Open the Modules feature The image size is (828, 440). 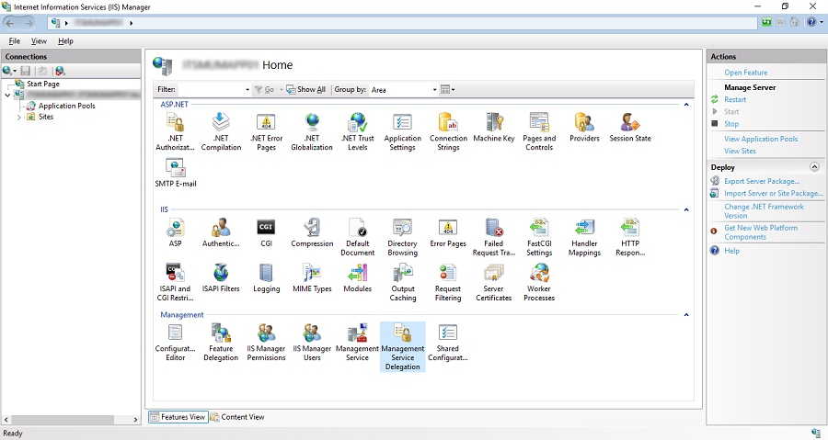coord(358,277)
